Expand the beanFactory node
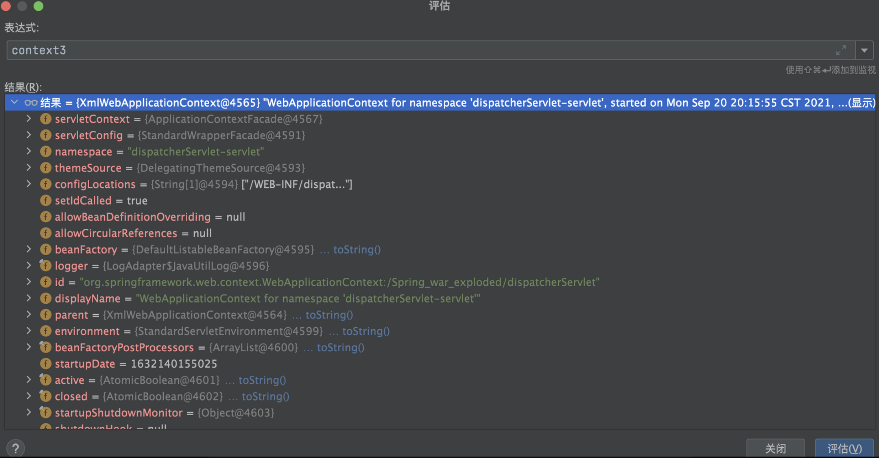 coord(29,249)
